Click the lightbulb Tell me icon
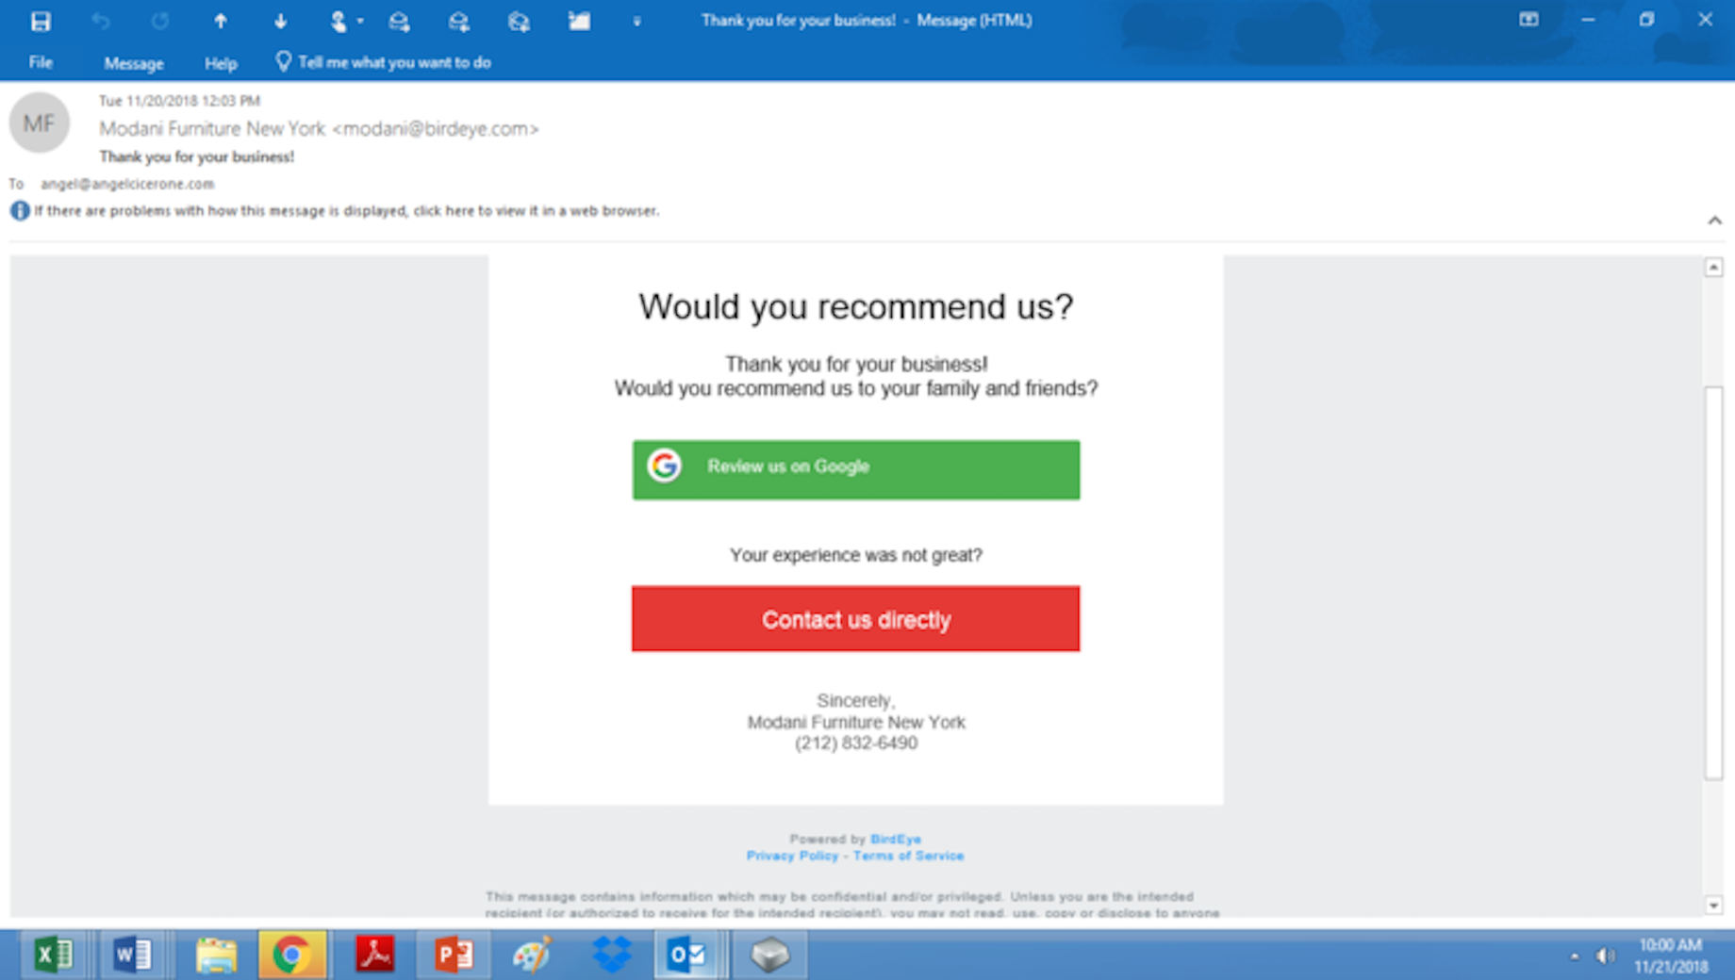The height and width of the screenshot is (980, 1735). (x=283, y=62)
